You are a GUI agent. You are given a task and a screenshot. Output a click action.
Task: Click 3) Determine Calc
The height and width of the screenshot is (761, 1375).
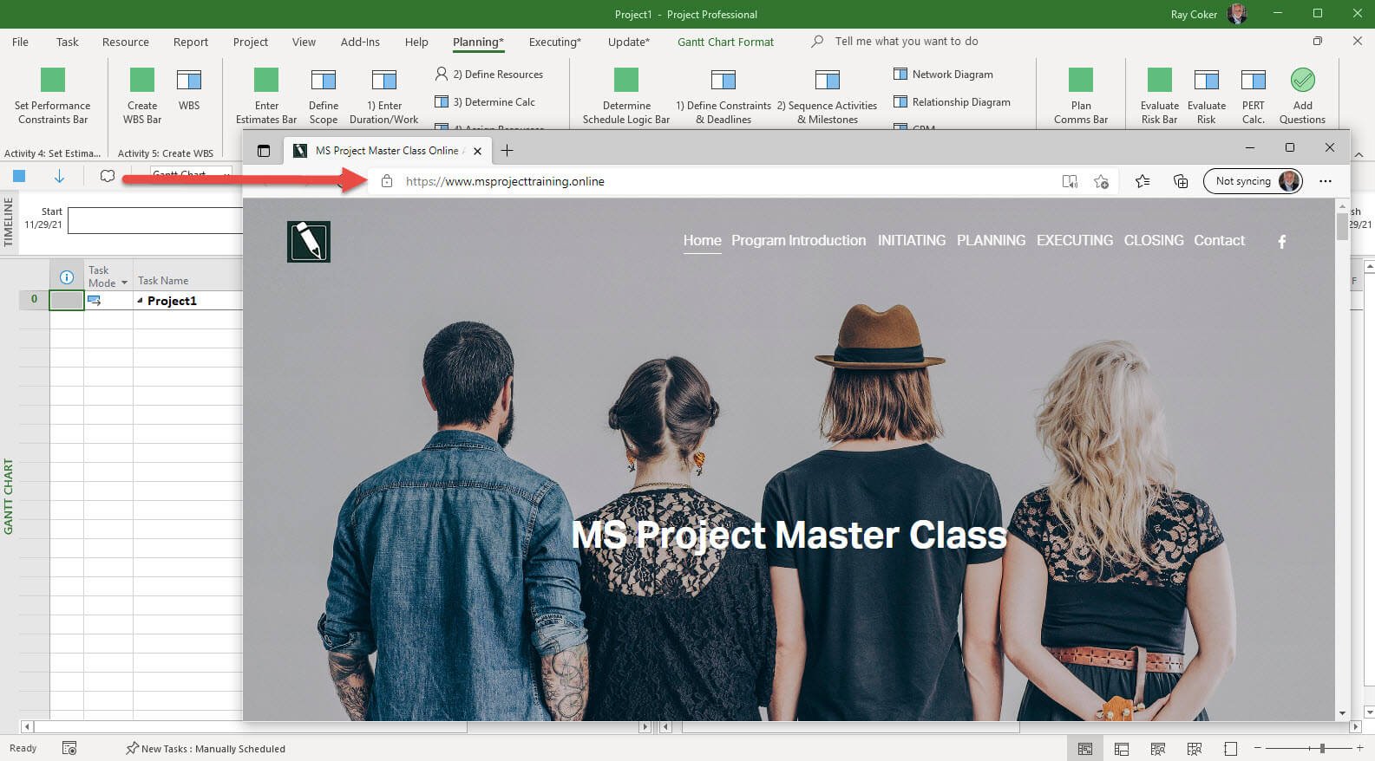[485, 102]
